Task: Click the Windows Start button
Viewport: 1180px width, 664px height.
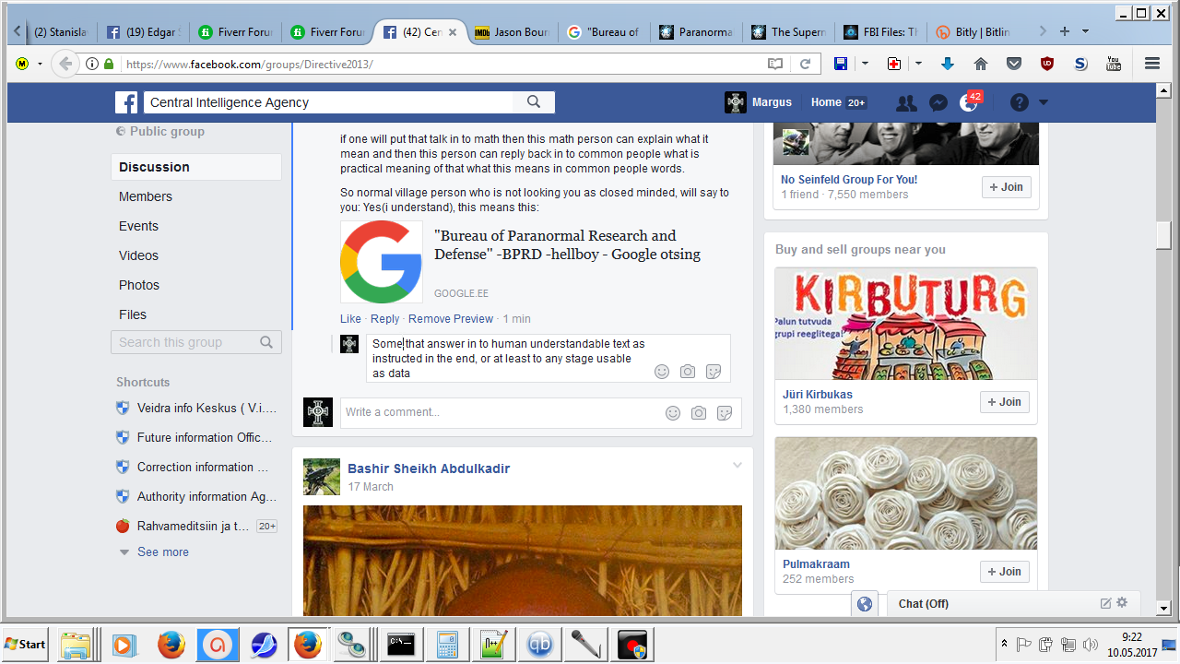Action: 26,644
